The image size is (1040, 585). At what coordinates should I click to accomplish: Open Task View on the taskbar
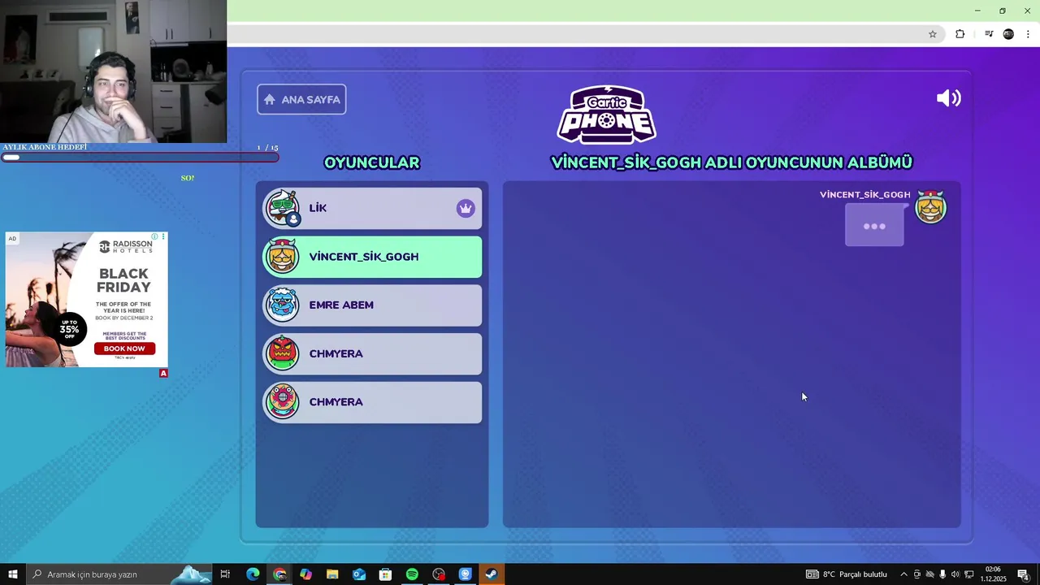[225, 574]
